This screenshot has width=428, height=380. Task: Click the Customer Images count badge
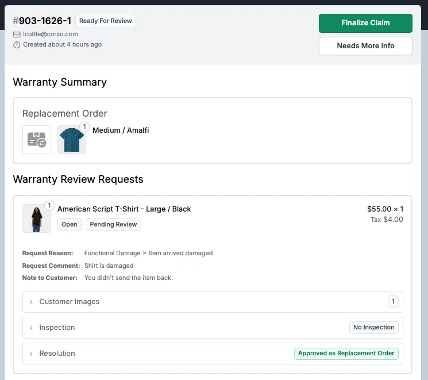coord(393,302)
